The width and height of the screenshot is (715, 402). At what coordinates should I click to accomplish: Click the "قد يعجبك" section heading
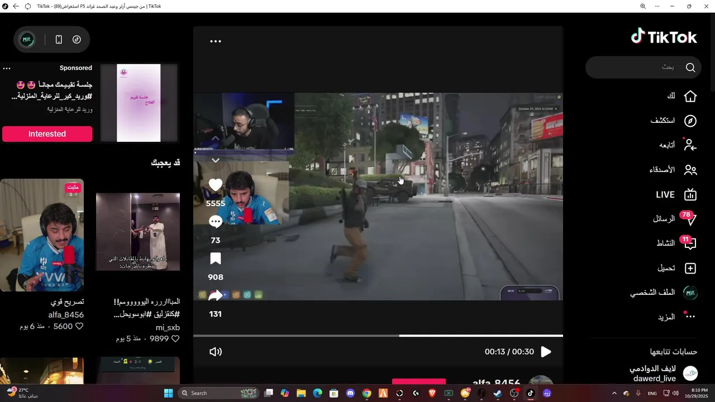point(165,162)
